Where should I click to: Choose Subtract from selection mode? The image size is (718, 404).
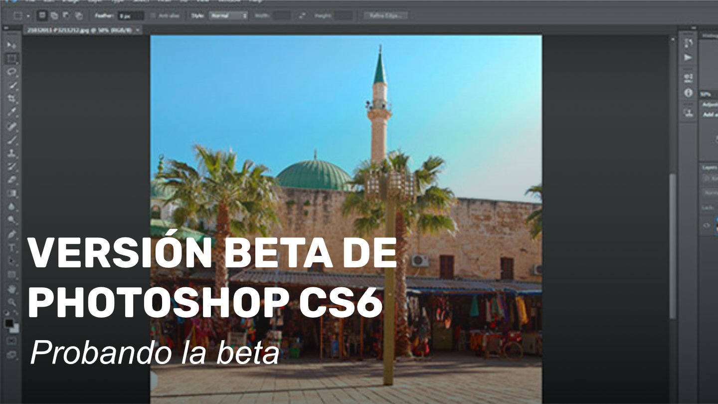66,15
